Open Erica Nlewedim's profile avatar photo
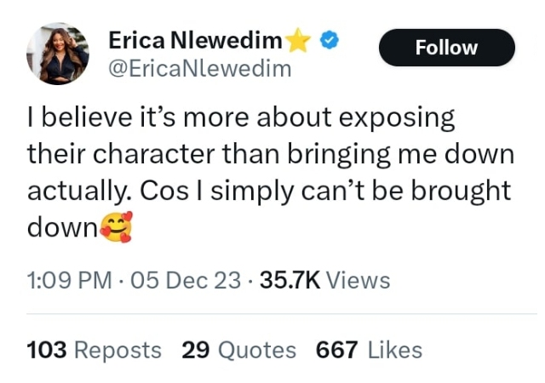Viewport: 545px width, 383px height. (x=58, y=54)
